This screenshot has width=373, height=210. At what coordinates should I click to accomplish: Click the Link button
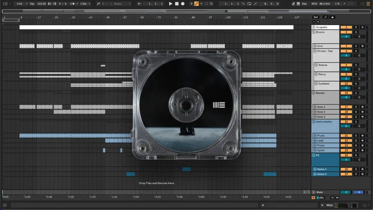point(22,4)
